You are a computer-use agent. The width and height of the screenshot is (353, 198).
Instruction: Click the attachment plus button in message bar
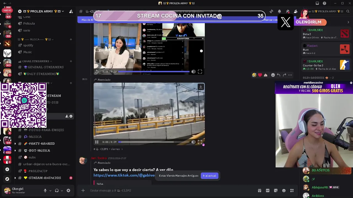[x=83, y=190]
